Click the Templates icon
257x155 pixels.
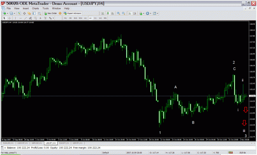[x=154, y=13]
